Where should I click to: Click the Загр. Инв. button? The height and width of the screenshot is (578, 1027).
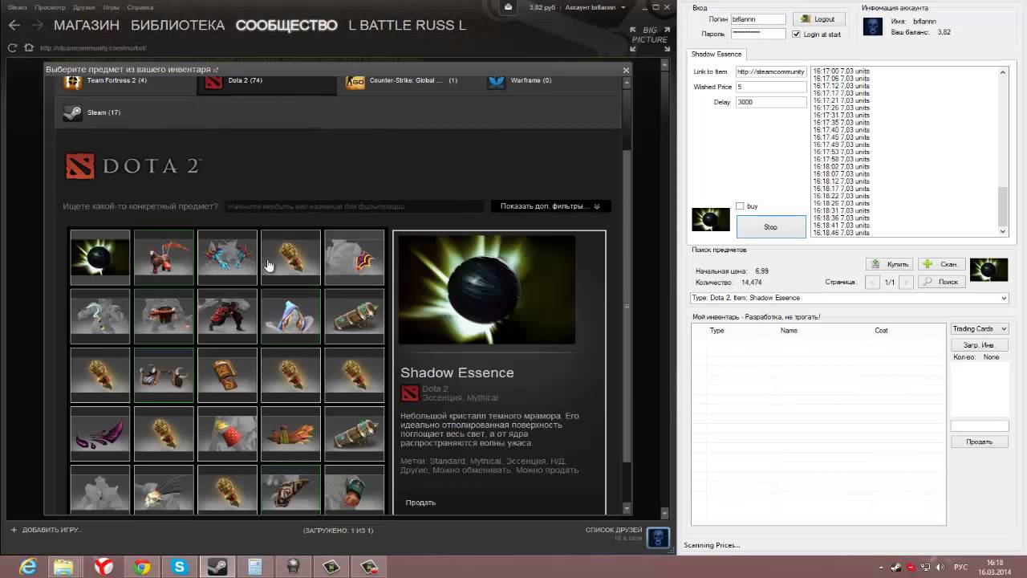[980, 345]
